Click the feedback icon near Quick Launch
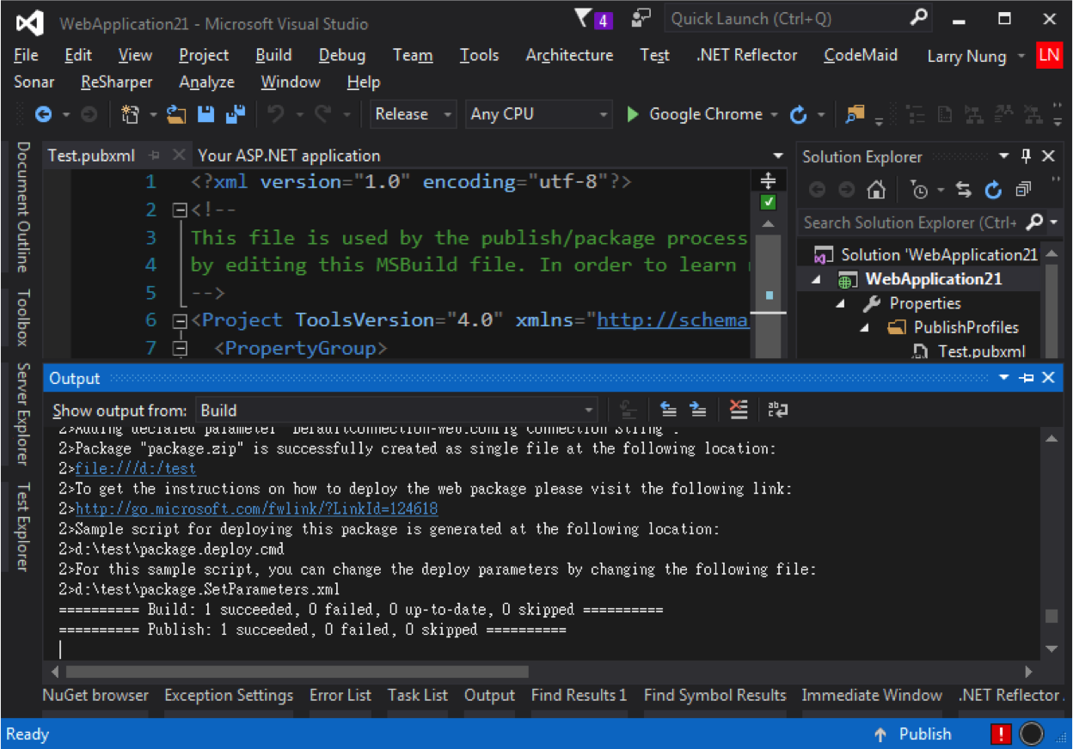Viewport: 1073px width, 749px height. click(641, 18)
